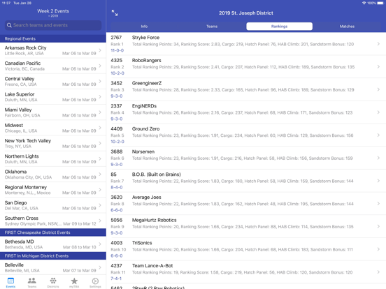Open the Events tab icon

point(10,281)
